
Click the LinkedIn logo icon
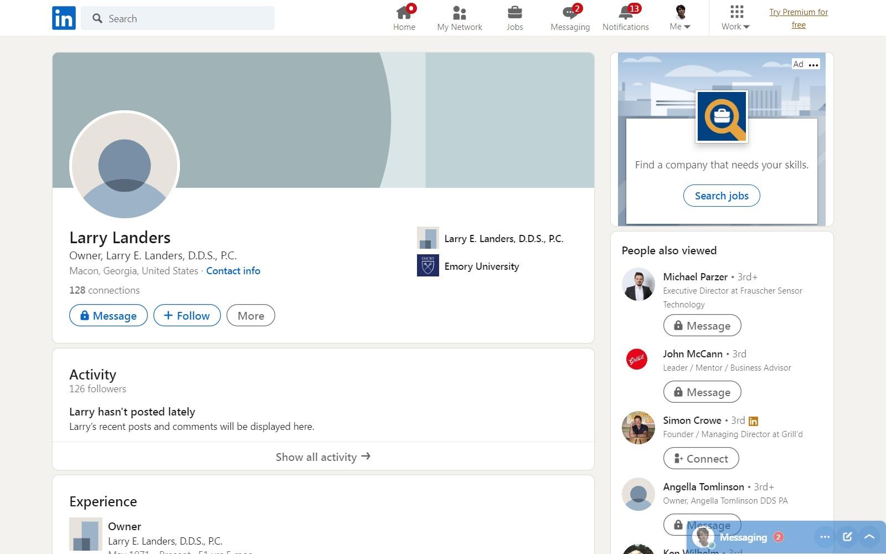pyautogui.click(x=64, y=18)
